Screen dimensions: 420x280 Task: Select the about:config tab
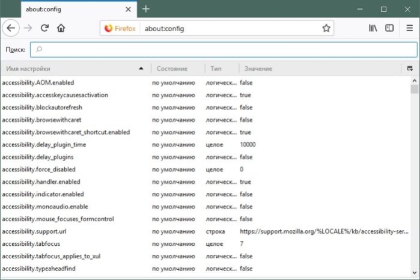tap(79, 10)
